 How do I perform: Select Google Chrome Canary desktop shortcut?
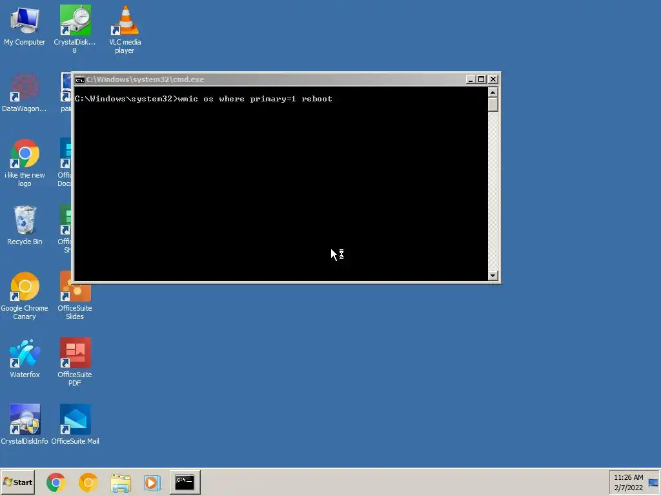click(x=25, y=296)
